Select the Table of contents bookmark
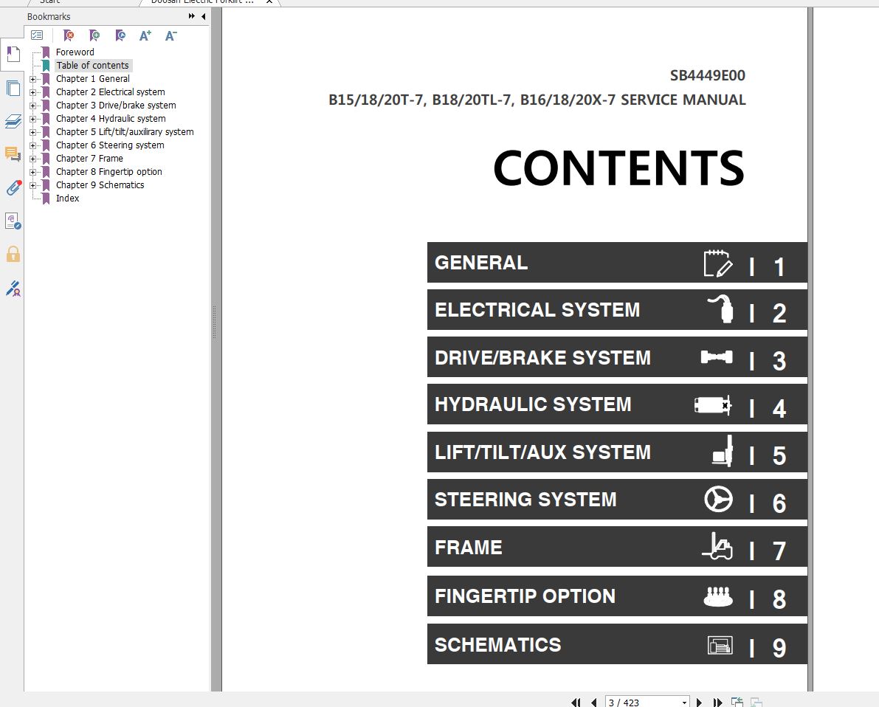Viewport: 879px width, 707px height. (x=92, y=66)
